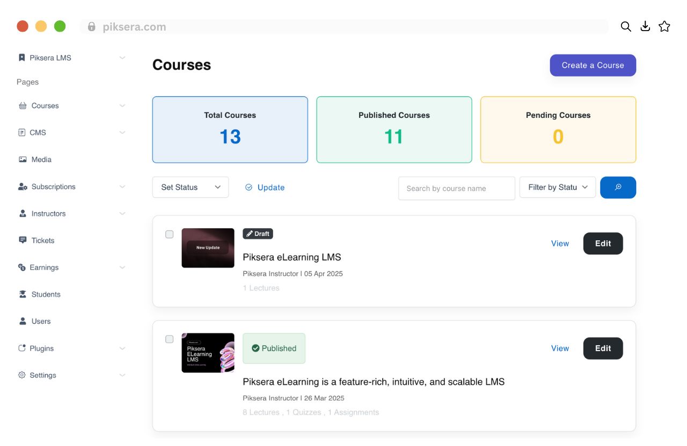Click View link for the Published course
Screen dimensions: 687x446
560,348
